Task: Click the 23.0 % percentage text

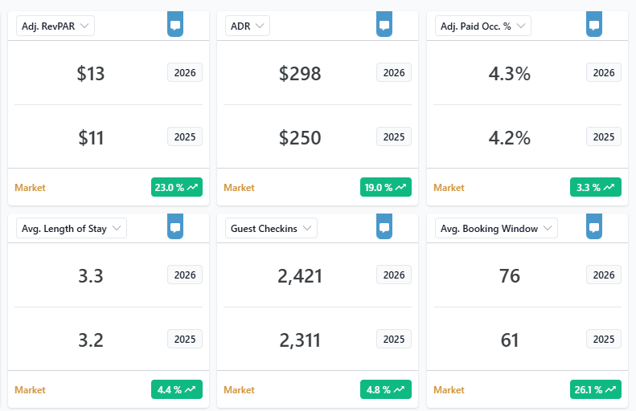Action: (x=169, y=188)
